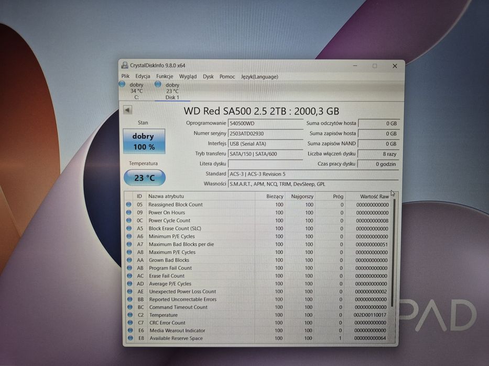Click the raw value 002D00110017 for Temperature
Image resolution: width=489 pixels, height=366 pixels.
coord(370,315)
